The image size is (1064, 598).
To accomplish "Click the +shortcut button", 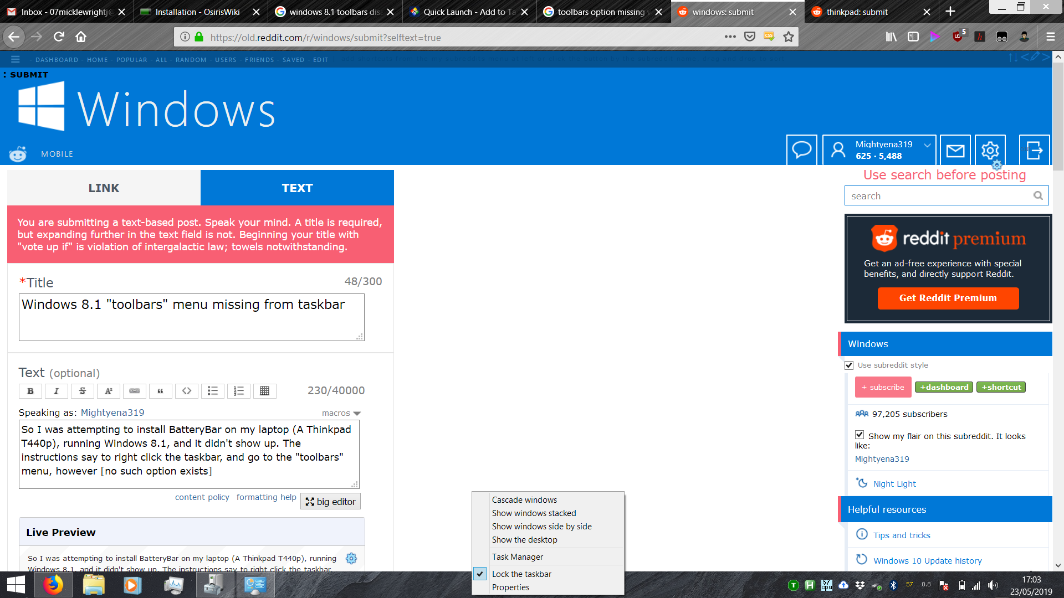I will click(1001, 387).
